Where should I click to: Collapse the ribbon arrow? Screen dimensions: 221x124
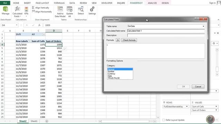coord(218,20)
